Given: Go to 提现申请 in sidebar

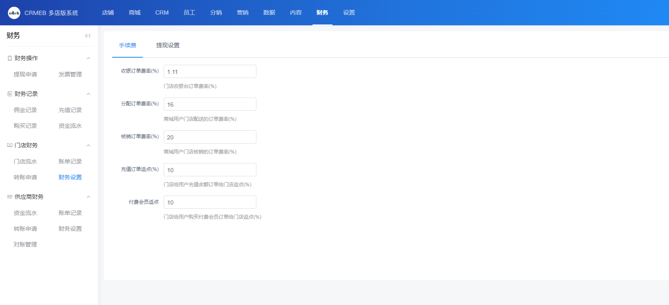Looking at the screenshot, I should (x=25, y=74).
